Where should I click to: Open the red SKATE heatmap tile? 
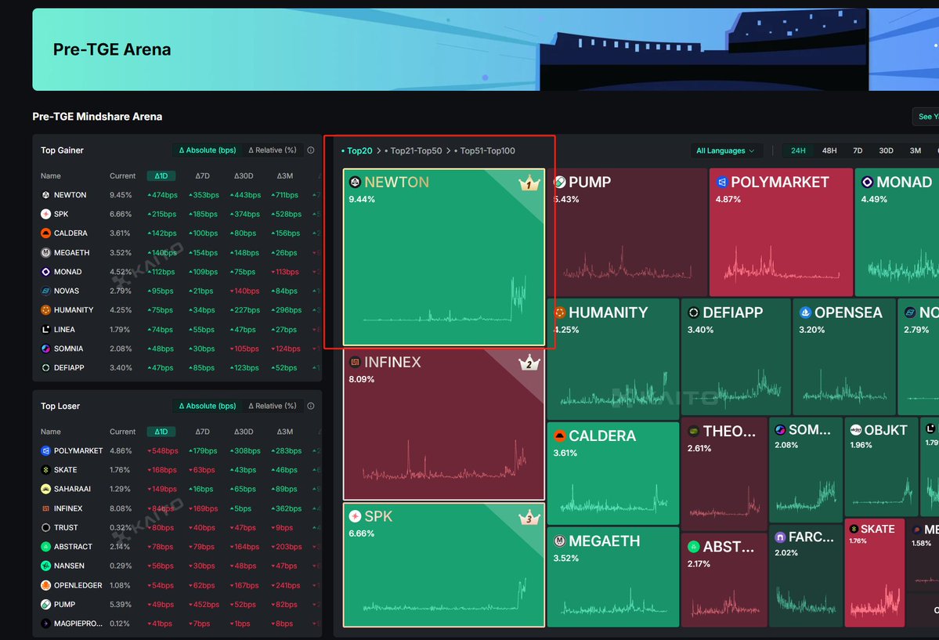pyautogui.click(x=874, y=573)
